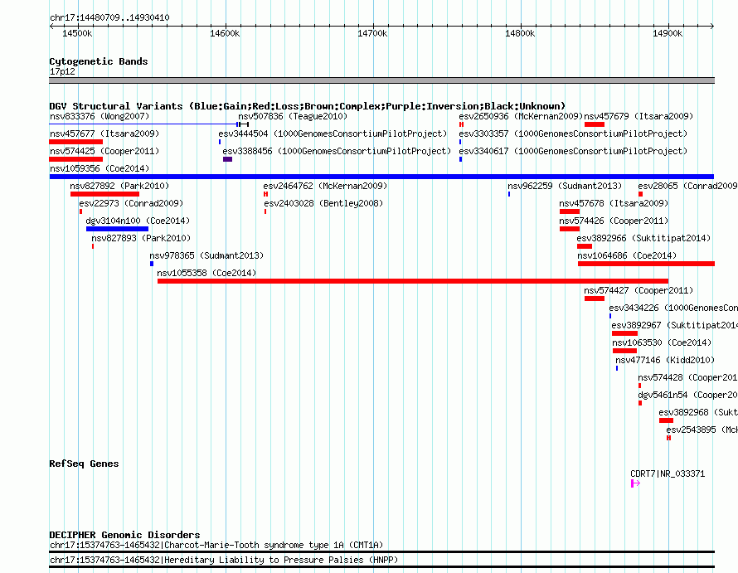Click nsv827892 (Park2010) red bar
Viewport: 738px width, 573px height.
(104, 194)
